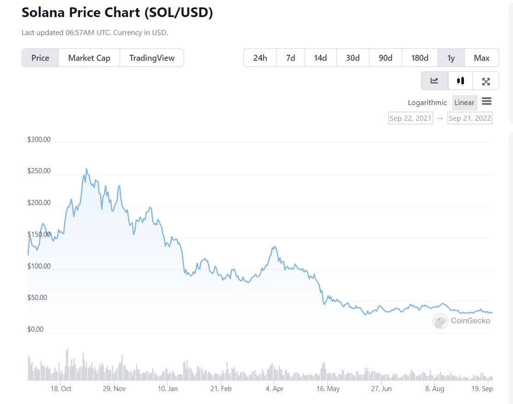Image resolution: width=513 pixels, height=404 pixels.
Task: Keep Linear scale selected
Action: coord(464,102)
